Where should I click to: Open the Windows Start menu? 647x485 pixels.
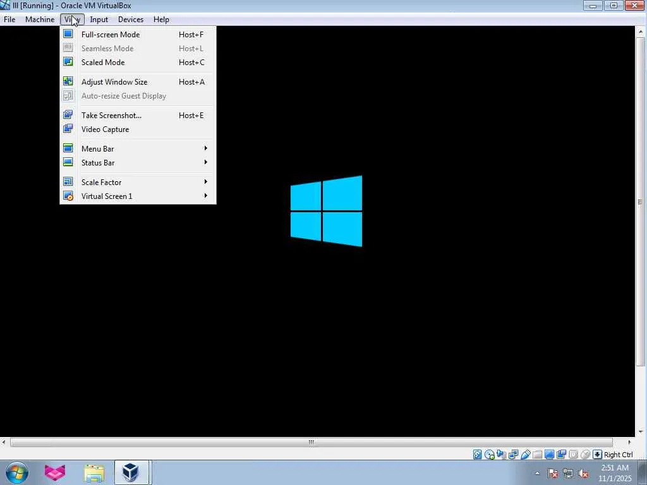(17, 472)
